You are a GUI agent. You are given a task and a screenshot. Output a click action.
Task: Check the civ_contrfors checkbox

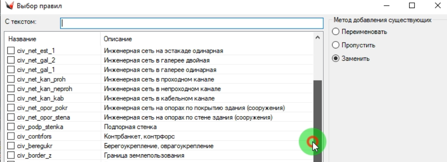11,136
